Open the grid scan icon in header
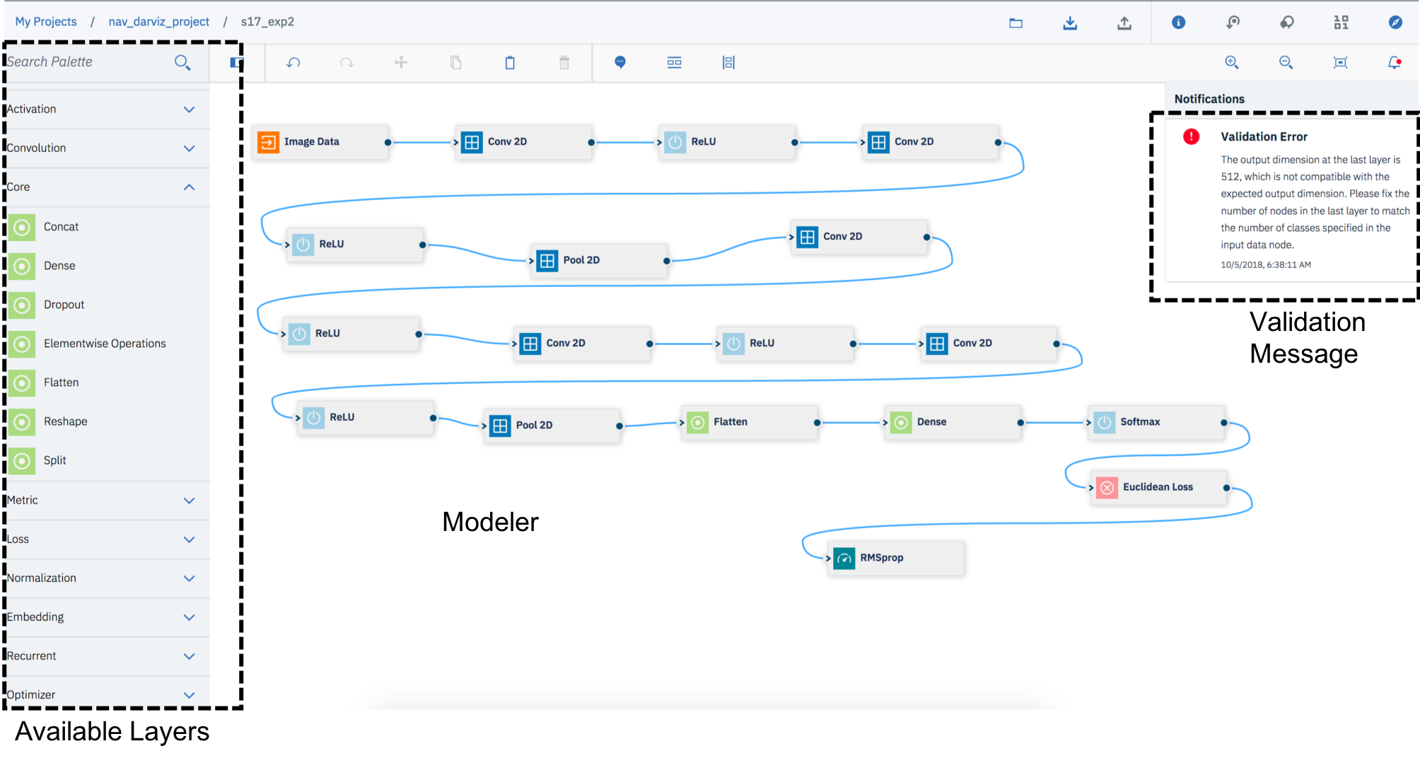Viewport: 1420px width, 763px height. [1342, 23]
